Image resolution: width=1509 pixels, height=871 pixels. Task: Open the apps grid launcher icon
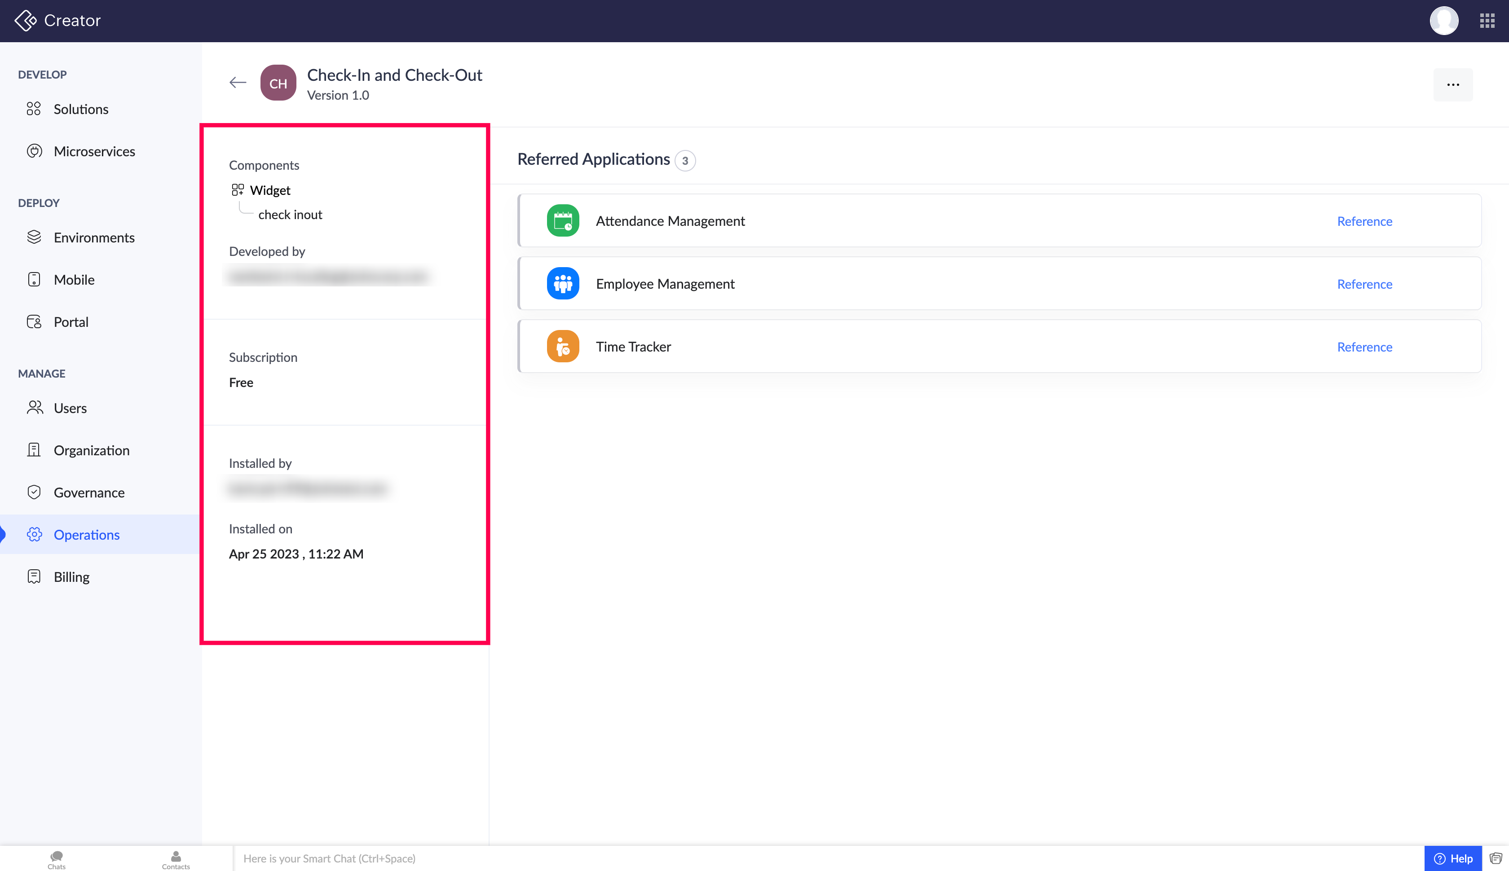[1487, 21]
